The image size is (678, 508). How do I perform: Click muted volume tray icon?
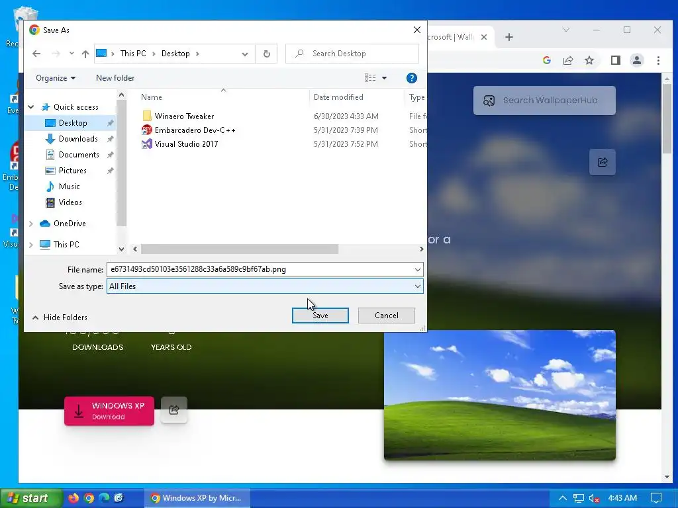[594, 499]
